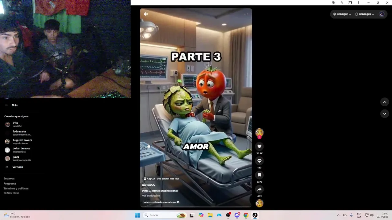Open the extensions puzzle icon

[350, 3]
